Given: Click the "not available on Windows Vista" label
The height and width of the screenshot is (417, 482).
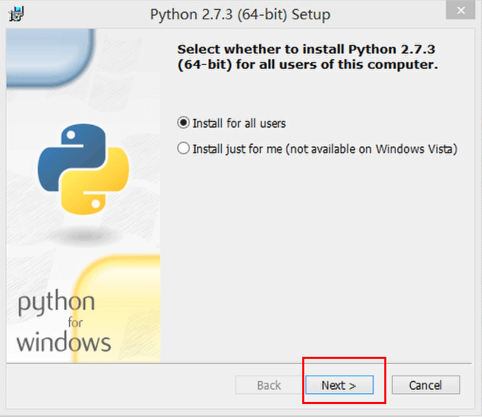Looking at the screenshot, I should click(384, 148).
